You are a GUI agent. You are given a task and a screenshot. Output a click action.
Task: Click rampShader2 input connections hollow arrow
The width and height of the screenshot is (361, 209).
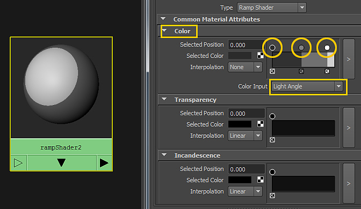tap(18, 163)
